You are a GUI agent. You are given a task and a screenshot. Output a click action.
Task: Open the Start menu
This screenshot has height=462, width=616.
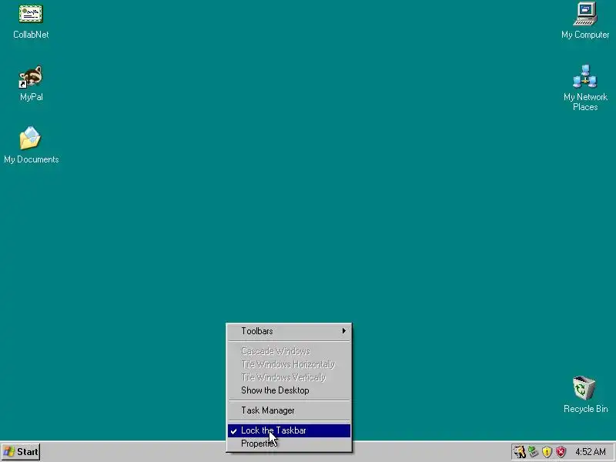pyautogui.click(x=21, y=452)
